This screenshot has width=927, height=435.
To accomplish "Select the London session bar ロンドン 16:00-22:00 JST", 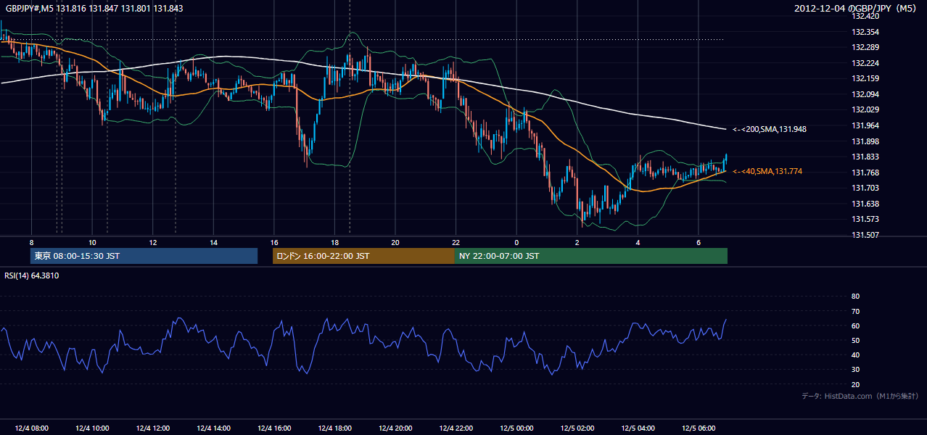I will (x=363, y=256).
